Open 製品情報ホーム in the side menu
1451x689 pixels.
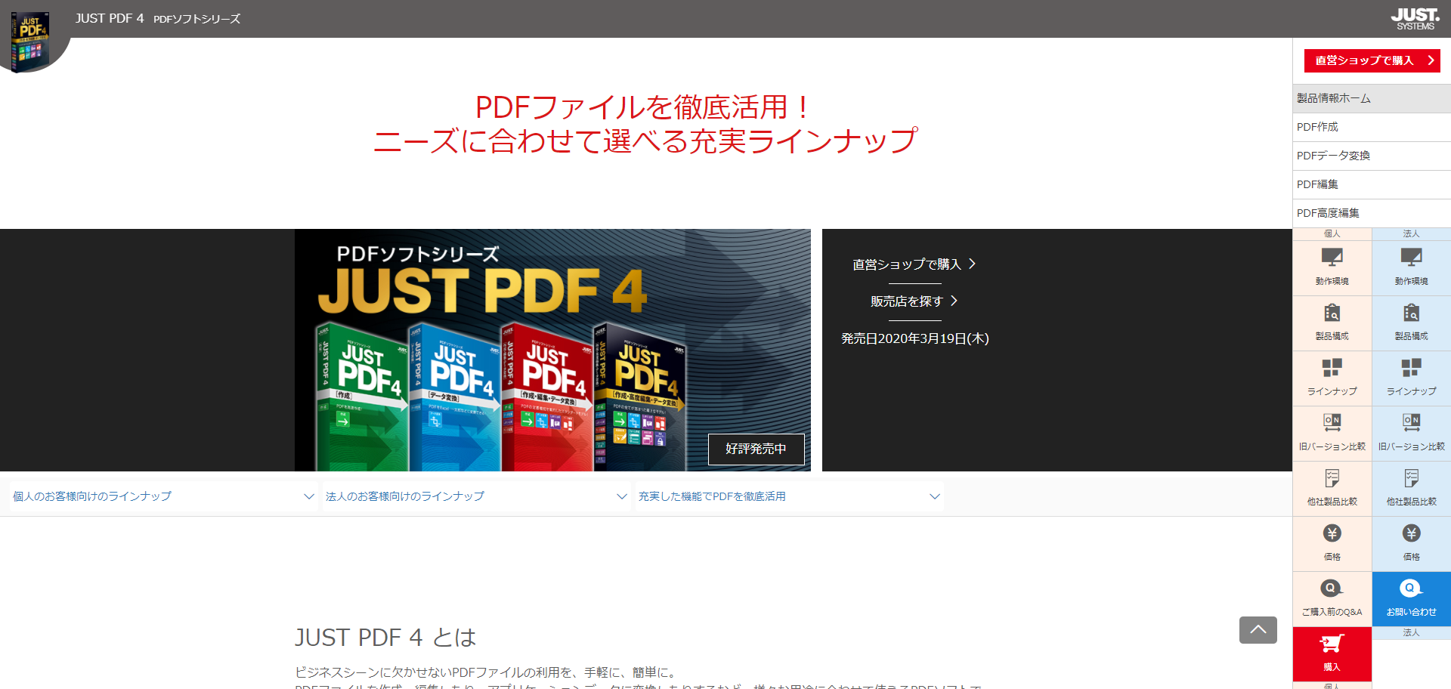1371,98
